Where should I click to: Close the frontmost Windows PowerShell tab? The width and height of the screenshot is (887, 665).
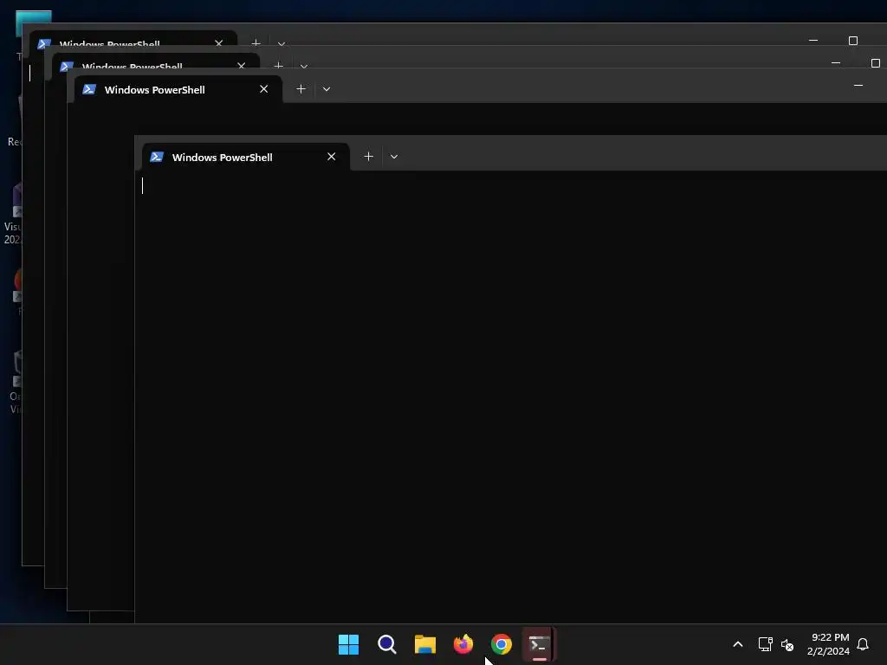(x=332, y=157)
